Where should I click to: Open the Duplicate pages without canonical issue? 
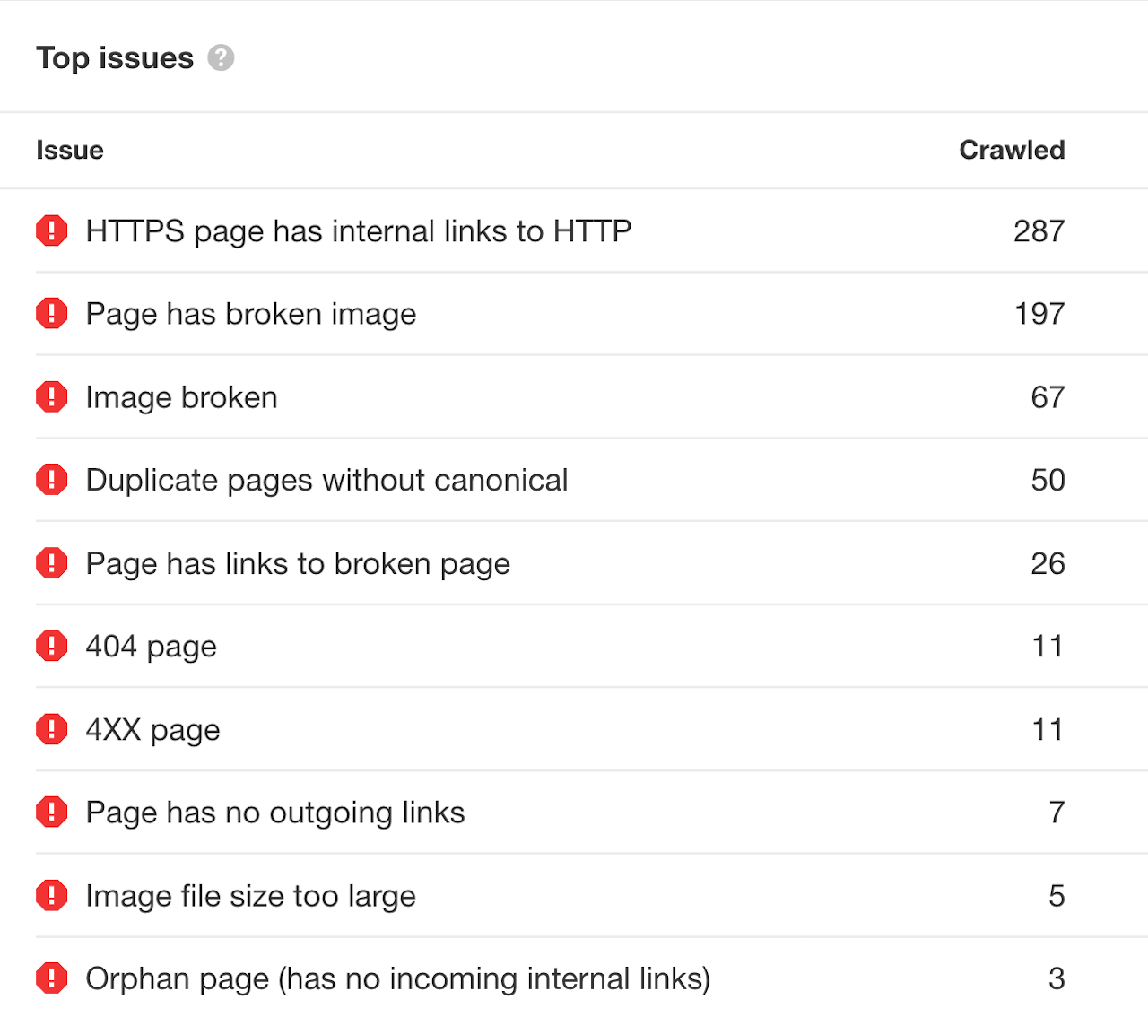(326, 479)
